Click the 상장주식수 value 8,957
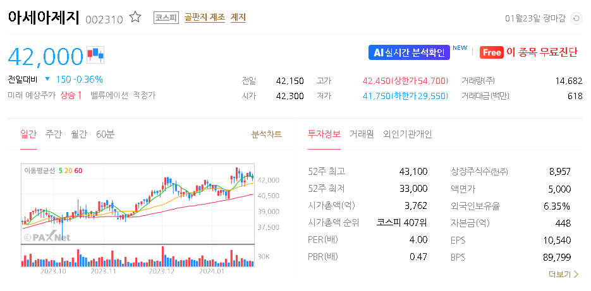Screen dimensions: 591x291 tap(559, 172)
